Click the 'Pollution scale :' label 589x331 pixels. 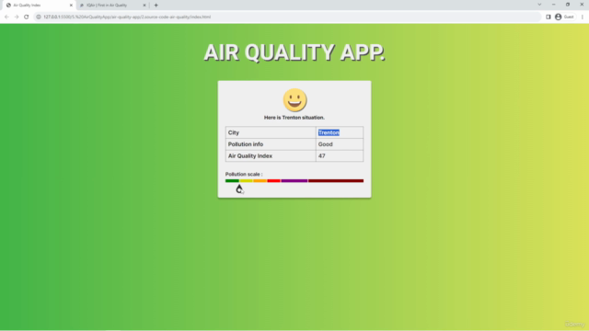(x=244, y=174)
